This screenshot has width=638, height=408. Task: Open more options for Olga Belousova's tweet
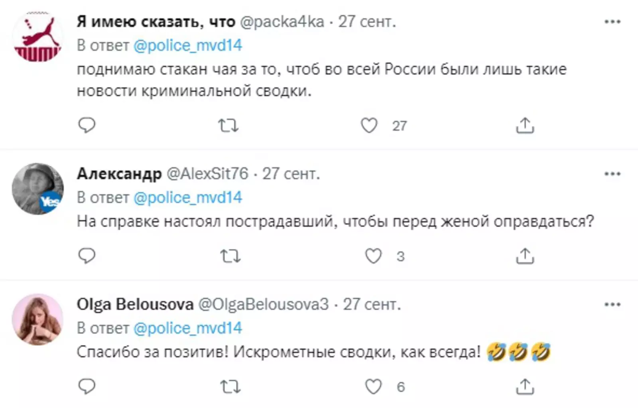pos(612,305)
